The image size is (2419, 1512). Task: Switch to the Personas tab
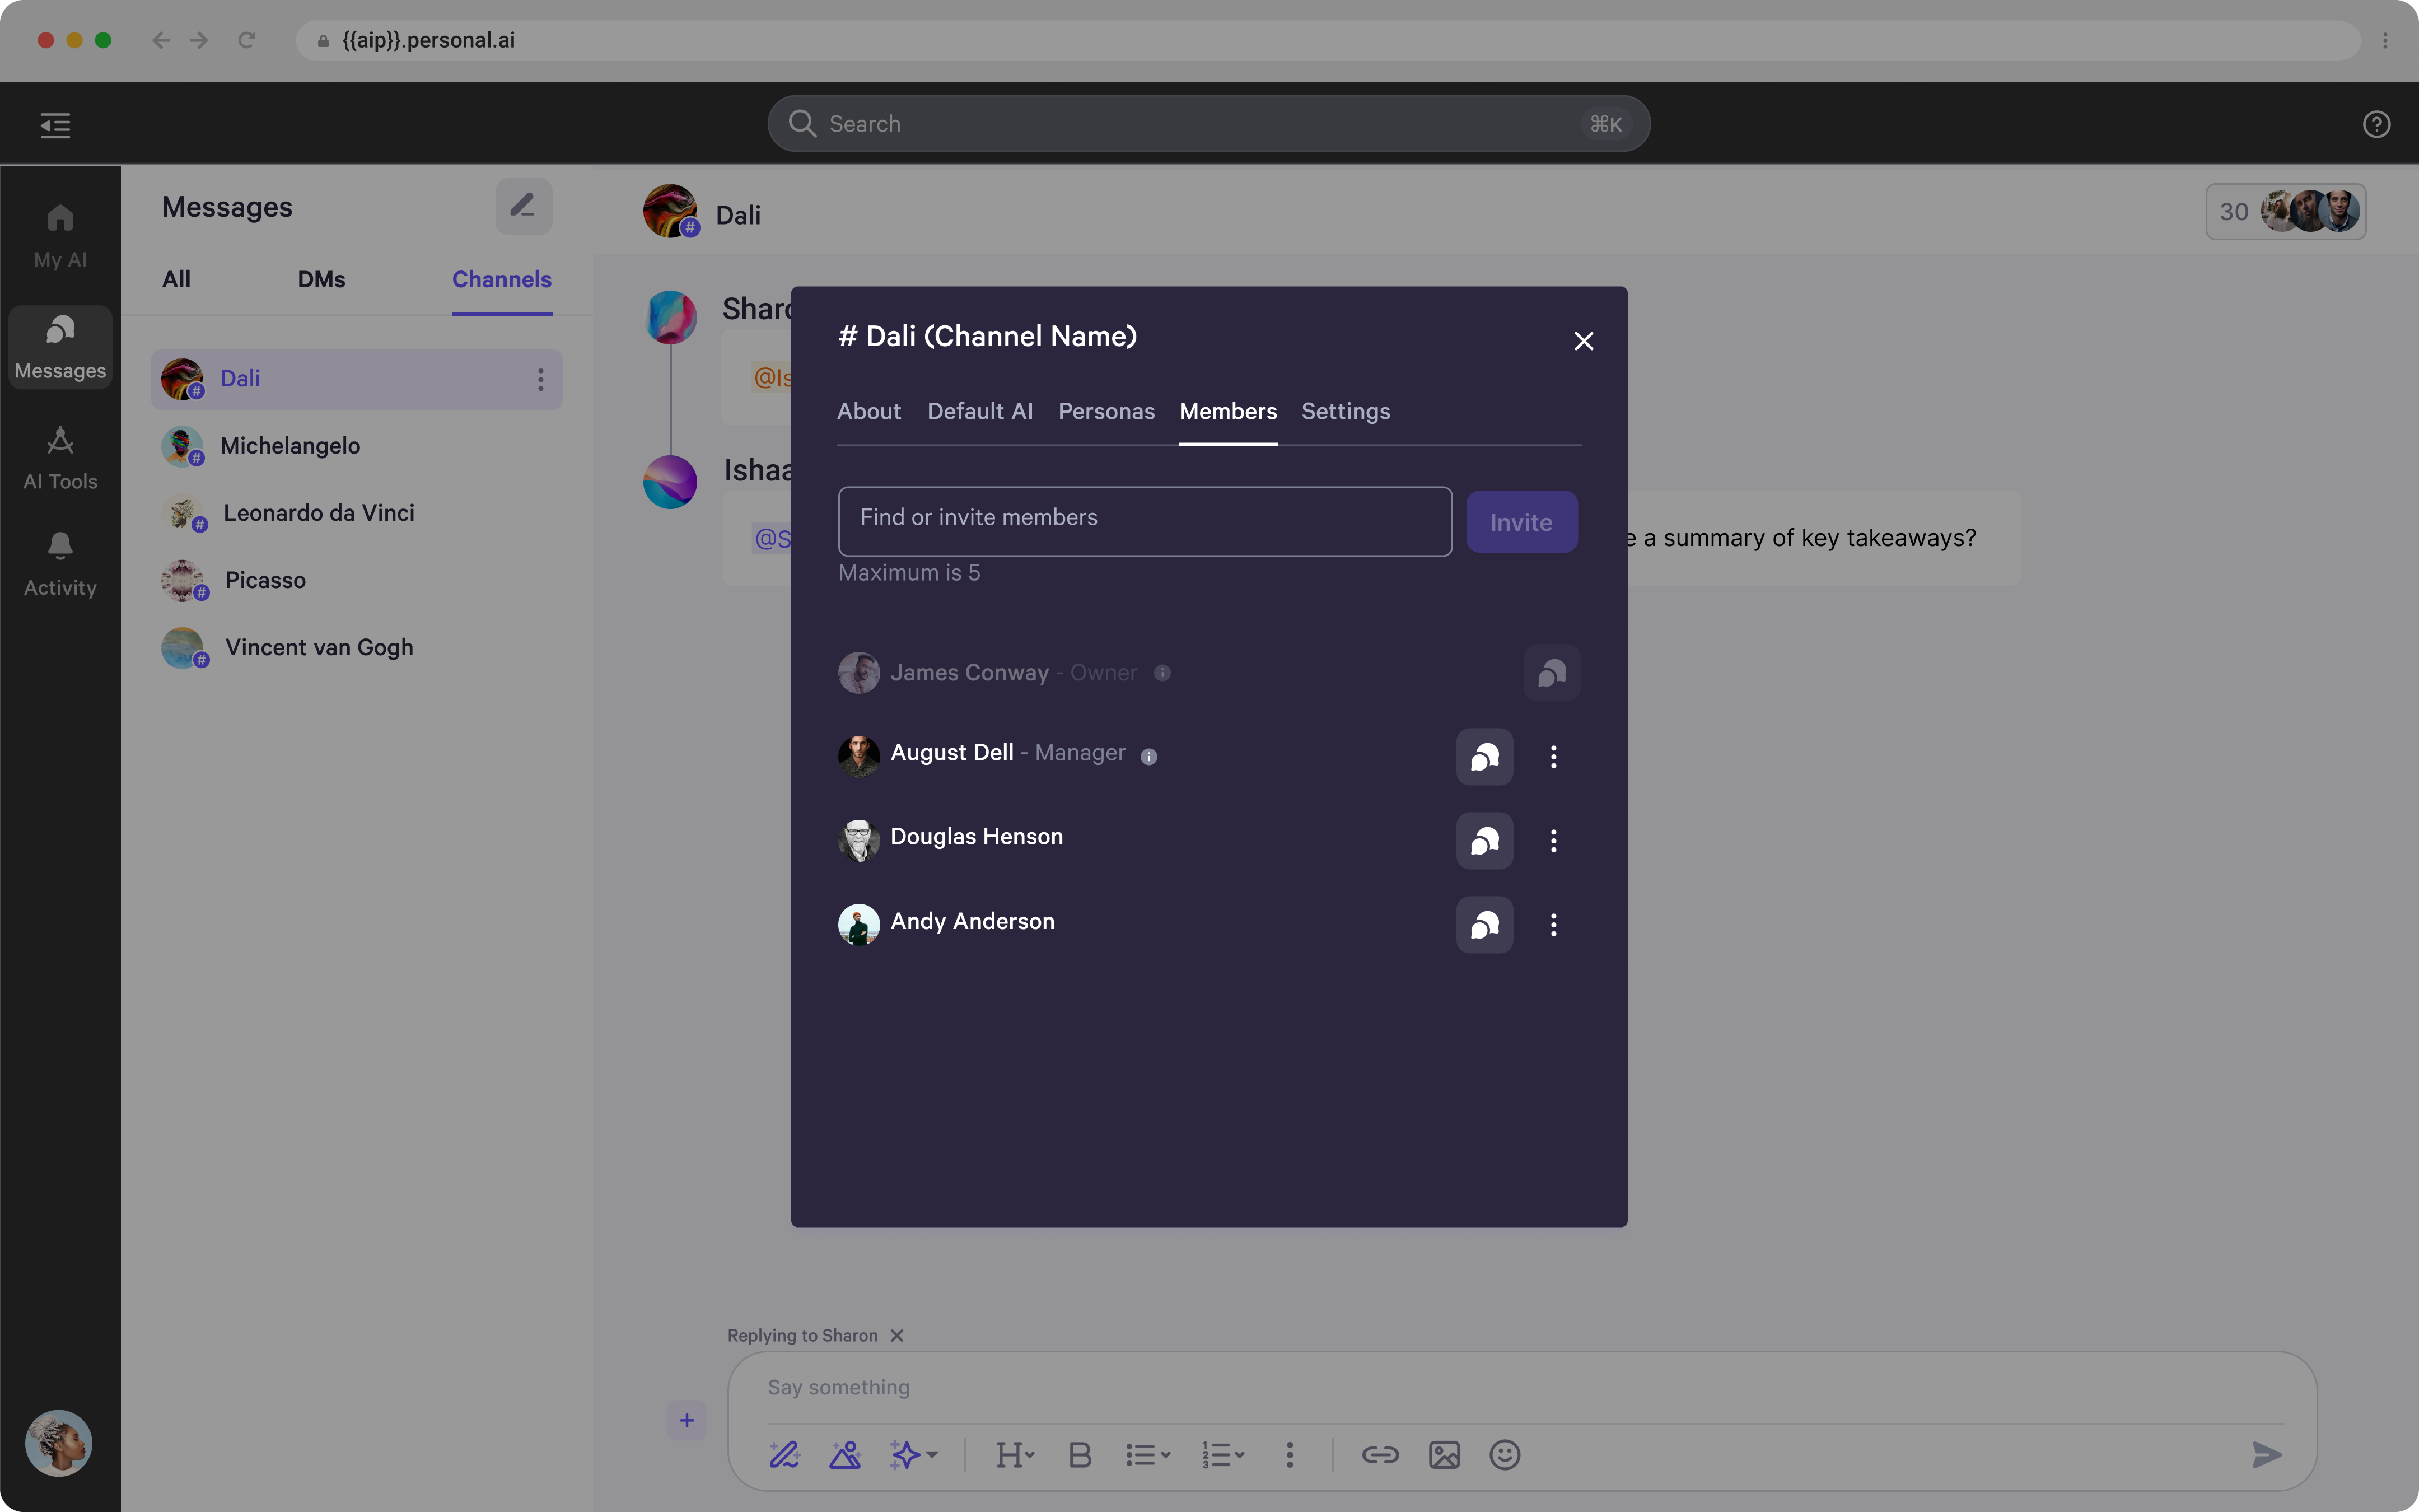(1105, 412)
